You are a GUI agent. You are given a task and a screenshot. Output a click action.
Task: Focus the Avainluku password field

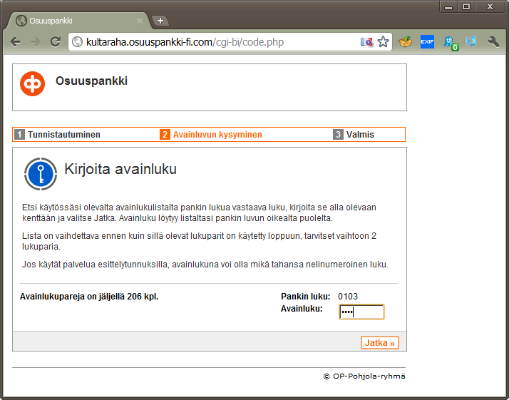[x=361, y=312]
